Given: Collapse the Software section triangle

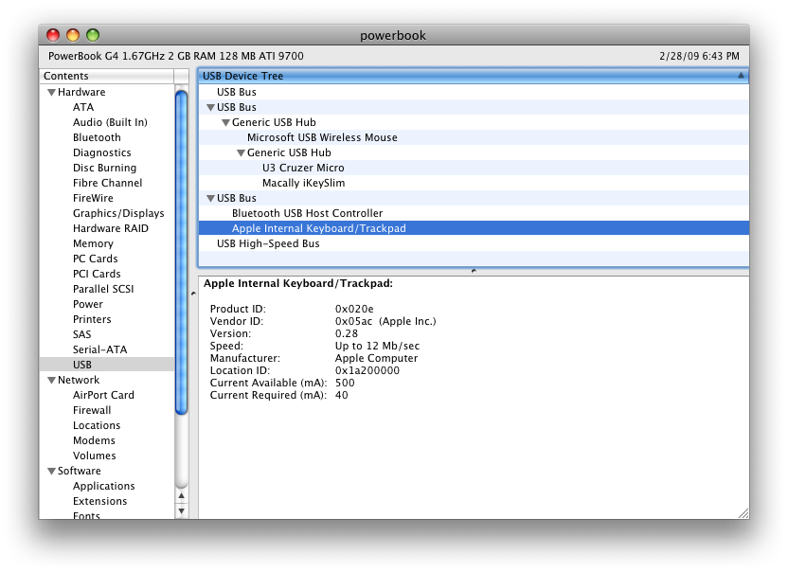Looking at the screenshot, I should point(51,472).
